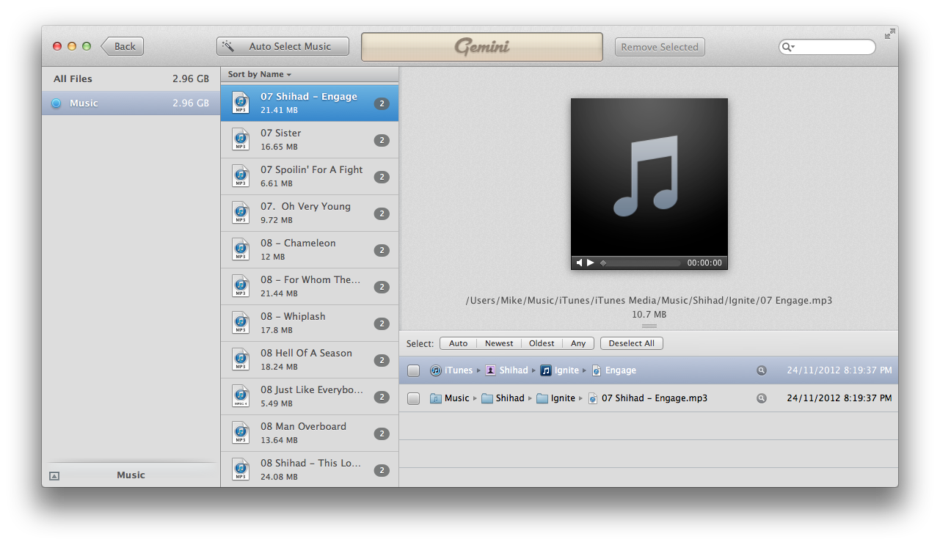Click the Ignite folder icon in second path row

coord(542,398)
